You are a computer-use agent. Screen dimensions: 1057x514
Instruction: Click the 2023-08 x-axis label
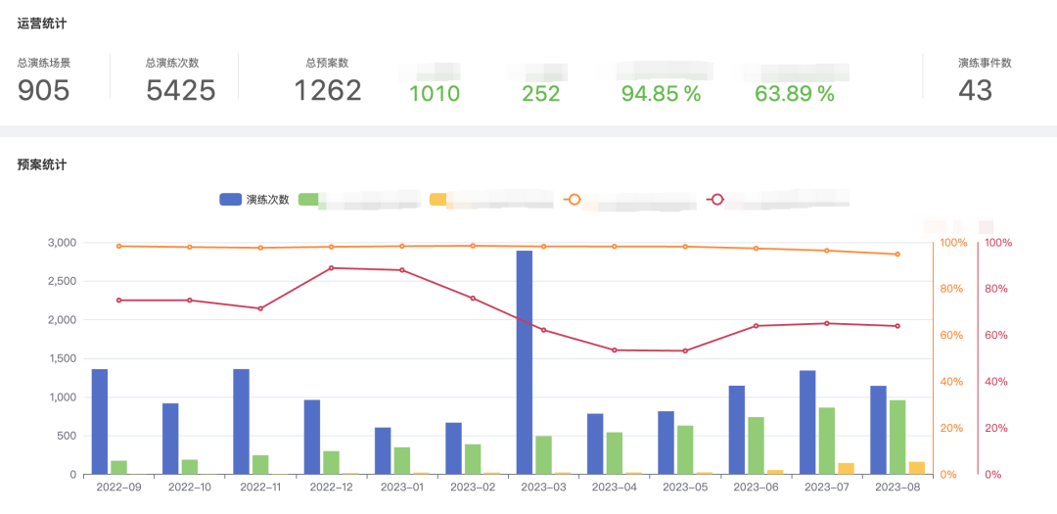(897, 487)
